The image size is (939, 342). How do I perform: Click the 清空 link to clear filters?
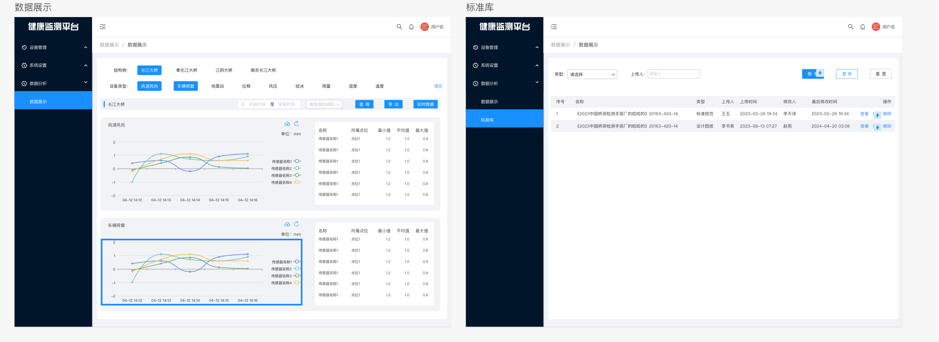pyautogui.click(x=438, y=86)
